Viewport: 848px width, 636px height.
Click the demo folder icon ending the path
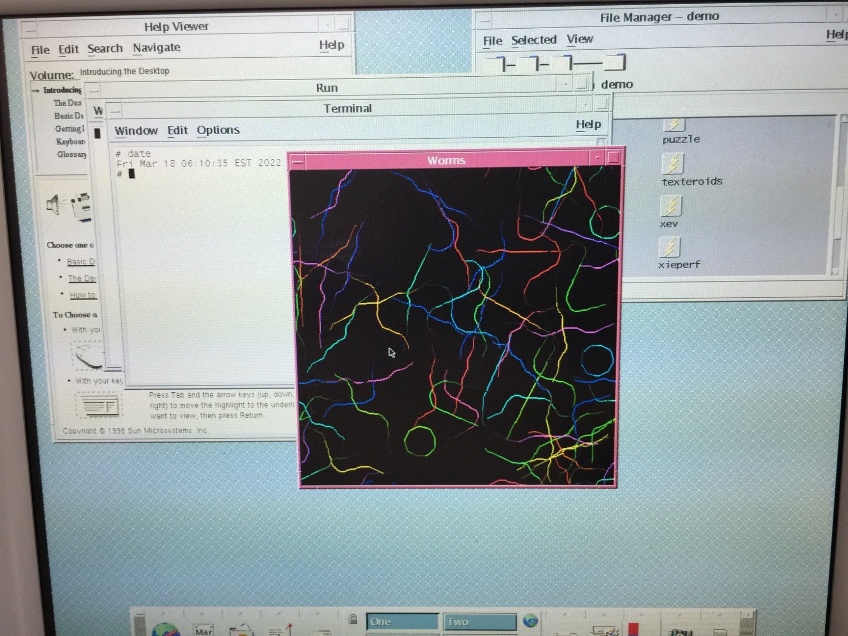tap(615, 63)
